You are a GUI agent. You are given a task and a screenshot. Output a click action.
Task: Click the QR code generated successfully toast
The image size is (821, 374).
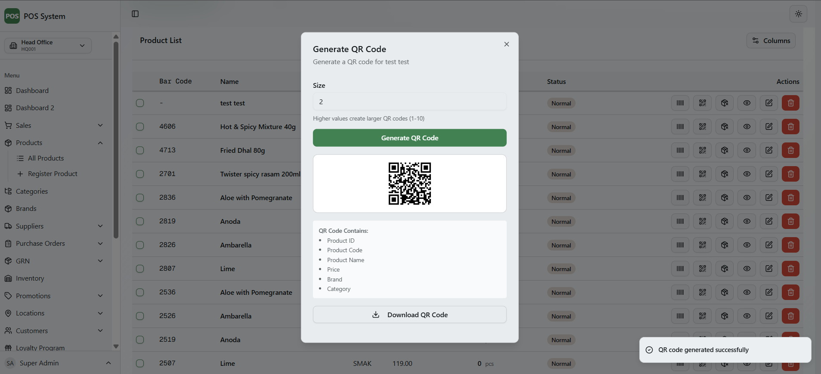725,350
